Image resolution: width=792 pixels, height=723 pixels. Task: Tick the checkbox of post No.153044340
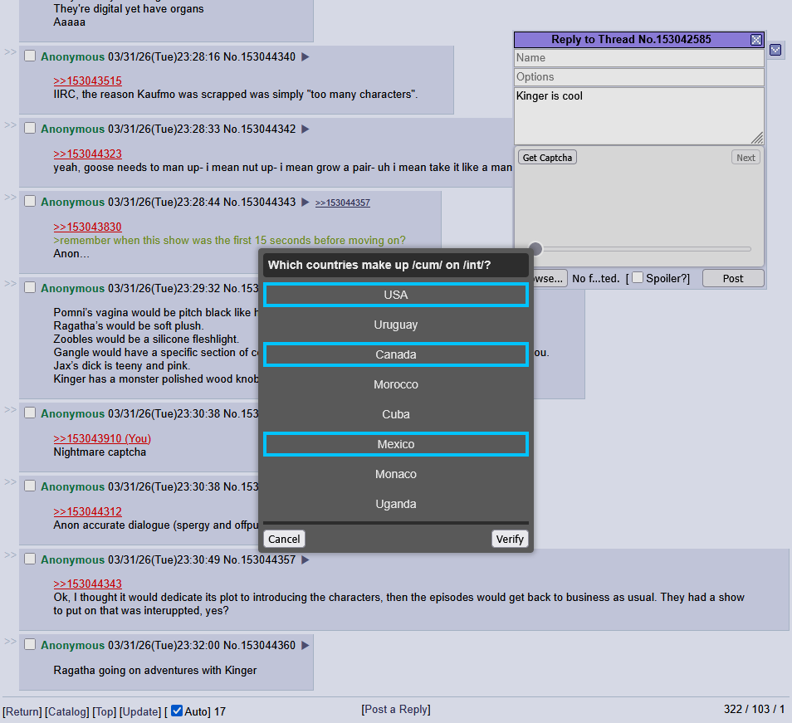[31, 56]
